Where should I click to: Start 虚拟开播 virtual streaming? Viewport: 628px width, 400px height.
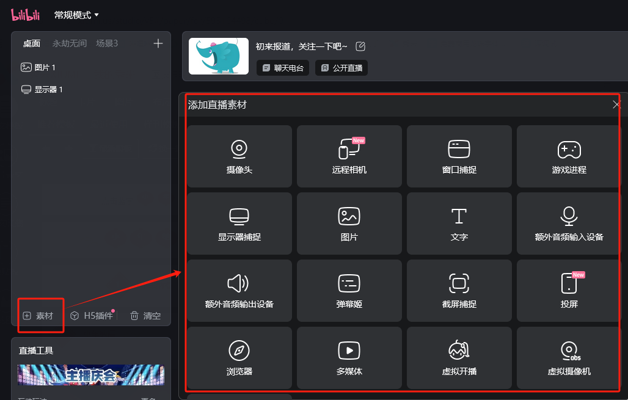point(459,357)
